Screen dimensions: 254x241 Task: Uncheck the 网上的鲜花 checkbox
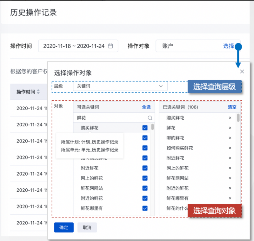tap(145, 178)
